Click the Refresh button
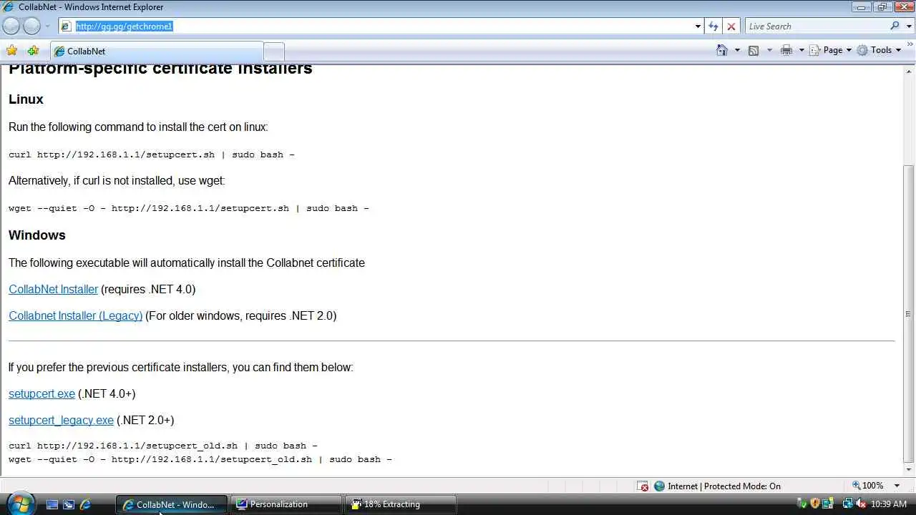The image size is (916, 515). click(713, 26)
